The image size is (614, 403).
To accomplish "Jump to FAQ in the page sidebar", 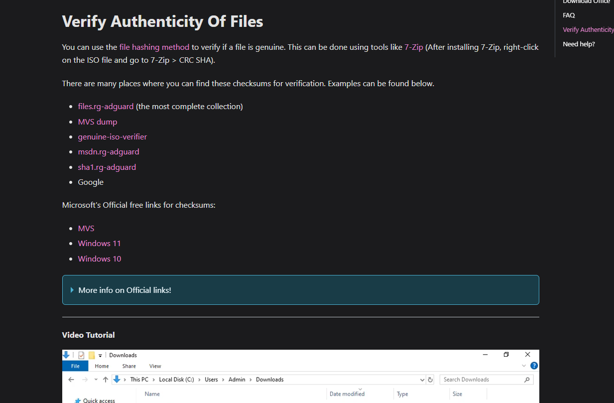I will 569,15.
